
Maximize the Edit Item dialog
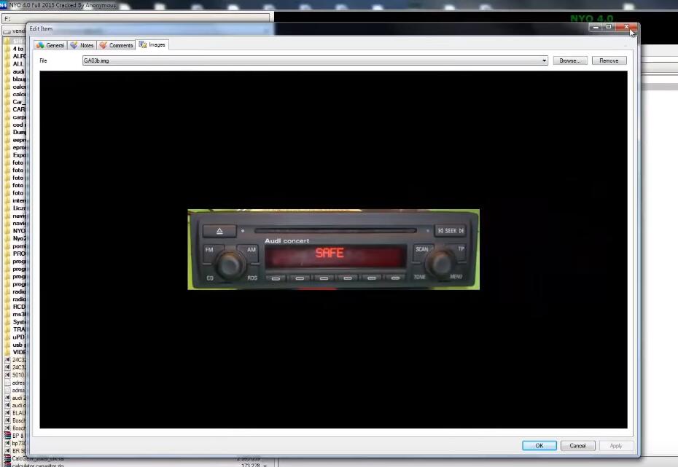pos(609,27)
